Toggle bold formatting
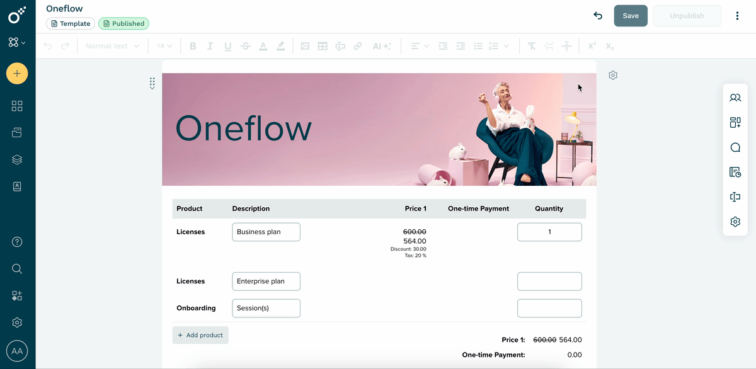Viewport: 756px width, 369px height. coord(193,46)
